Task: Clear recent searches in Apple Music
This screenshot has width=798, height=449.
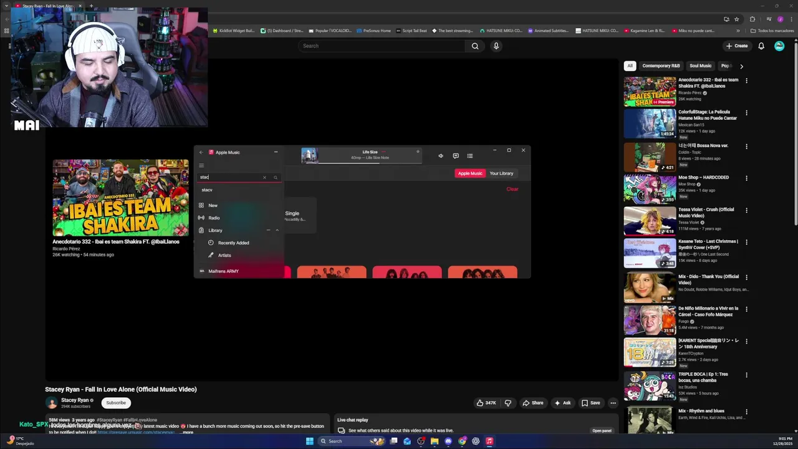Action: [x=512, y=189]
